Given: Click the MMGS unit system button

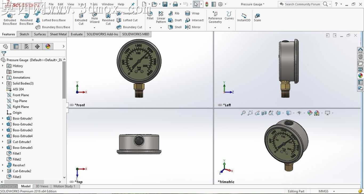Looking at the screenshot, I should [323, 191].
